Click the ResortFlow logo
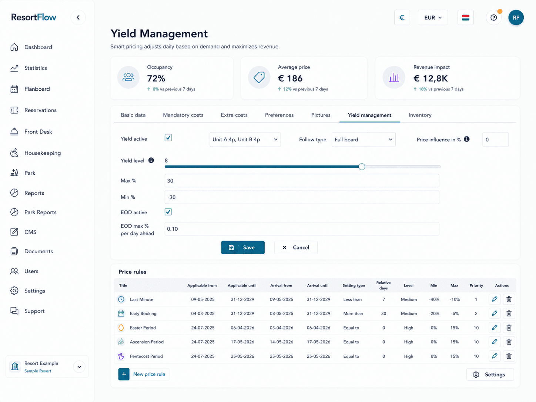The width and height of the screenshot is (536, 402). (x=34, y=17)
